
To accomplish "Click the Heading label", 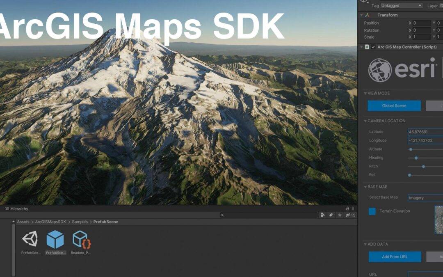I will coord(376,158).
